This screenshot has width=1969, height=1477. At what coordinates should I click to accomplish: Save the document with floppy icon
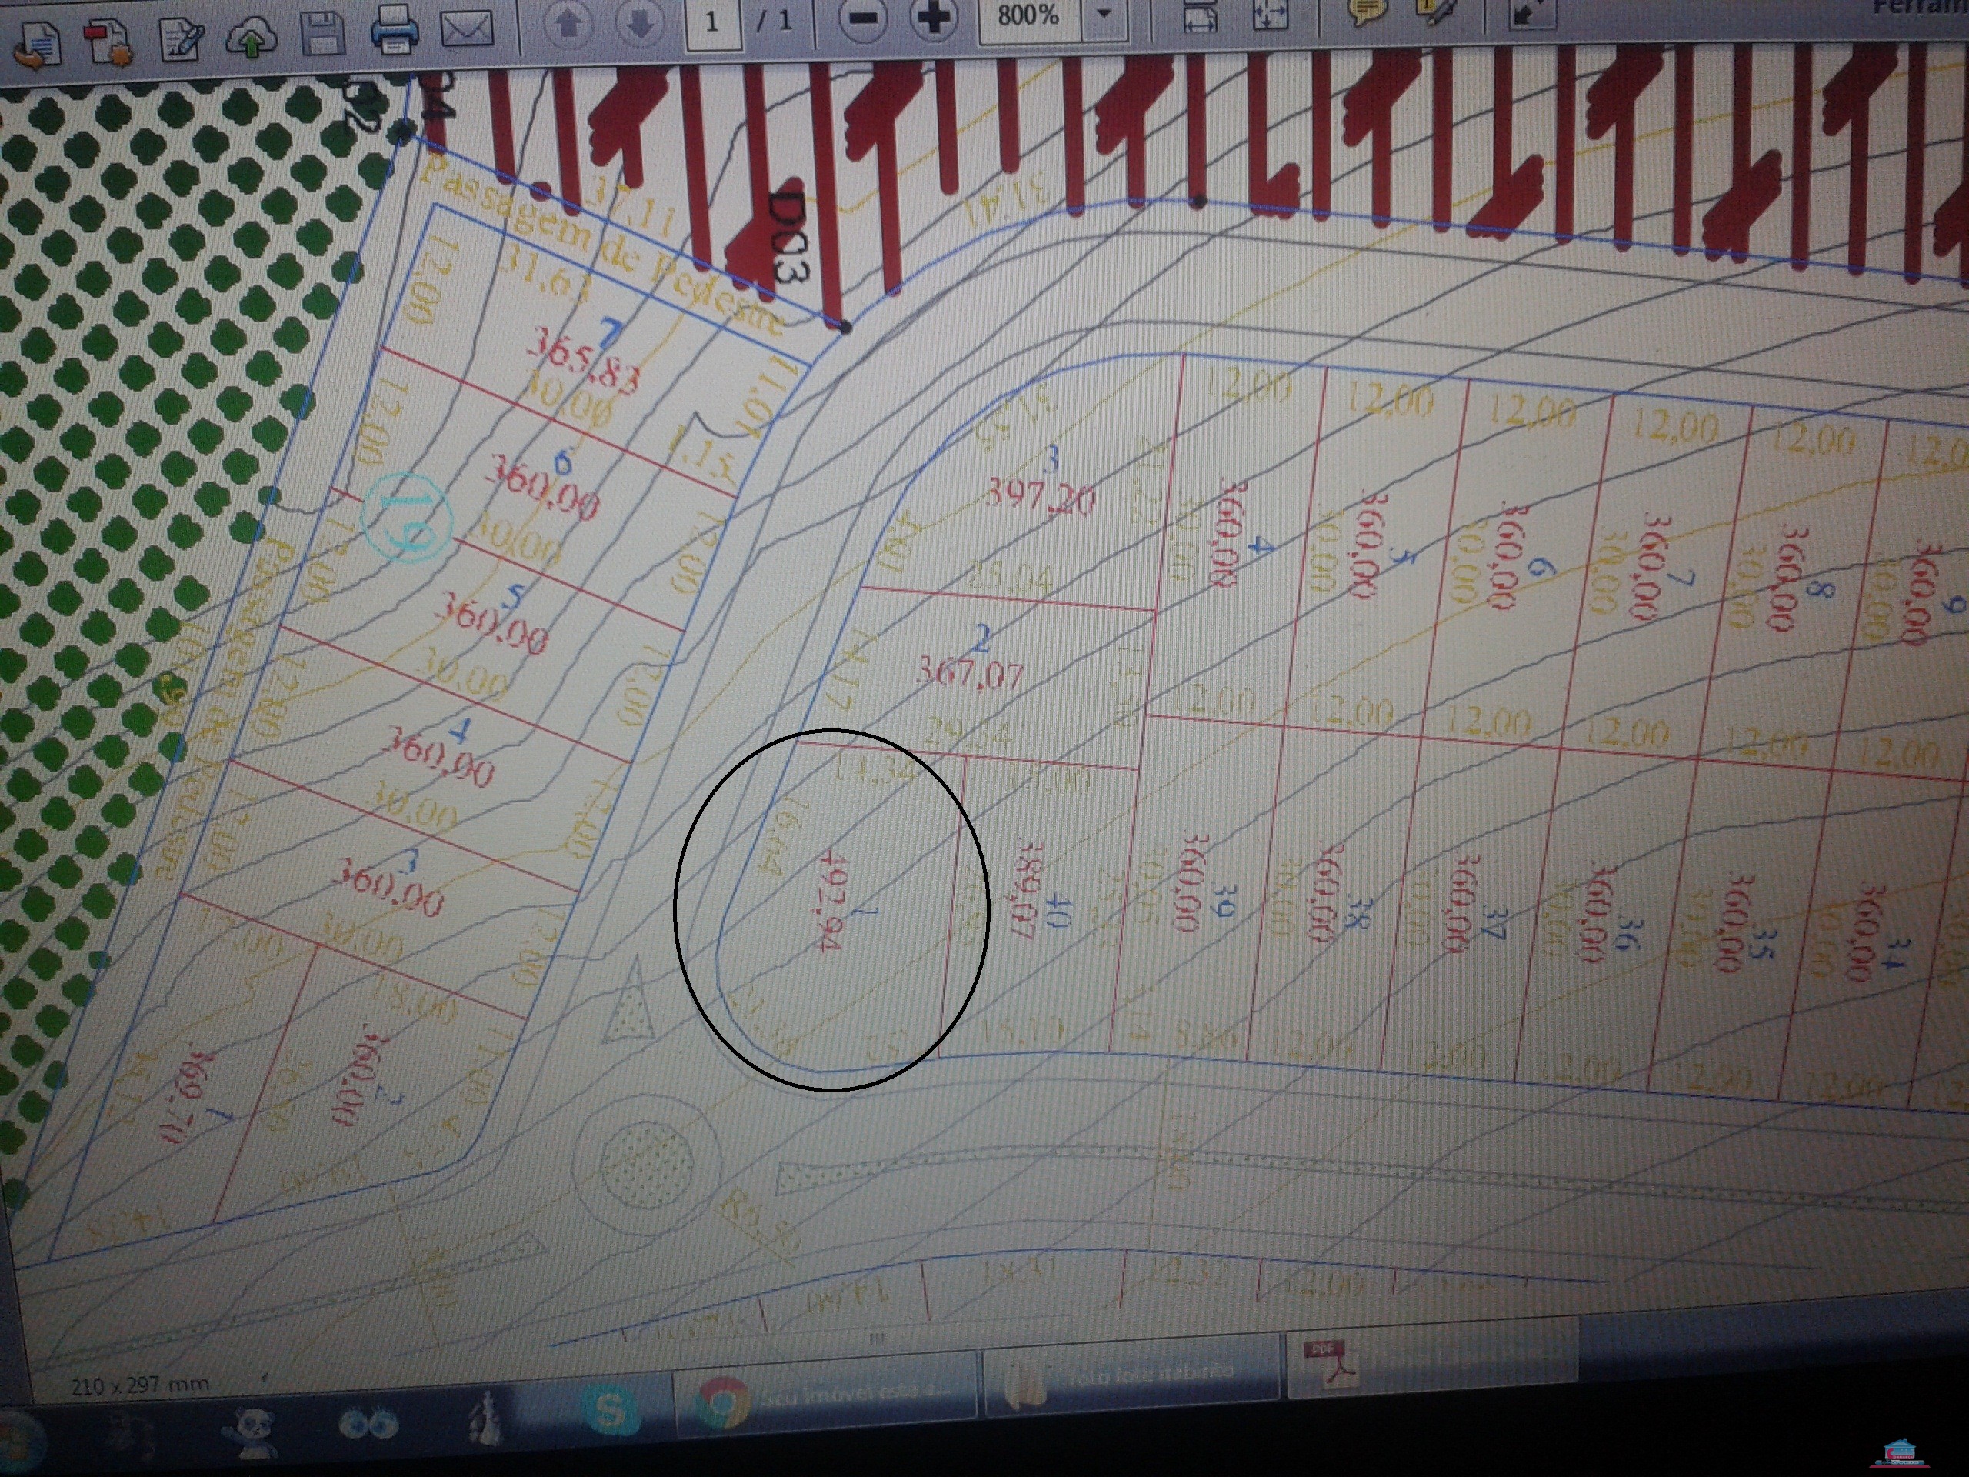[322, 34]
